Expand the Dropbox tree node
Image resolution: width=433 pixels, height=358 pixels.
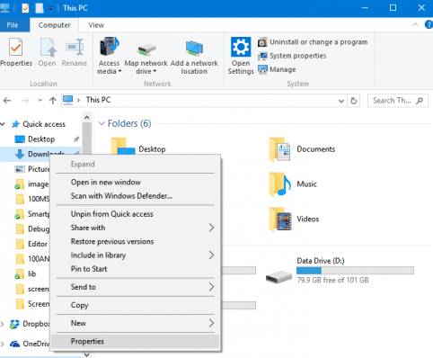(3, 324)
